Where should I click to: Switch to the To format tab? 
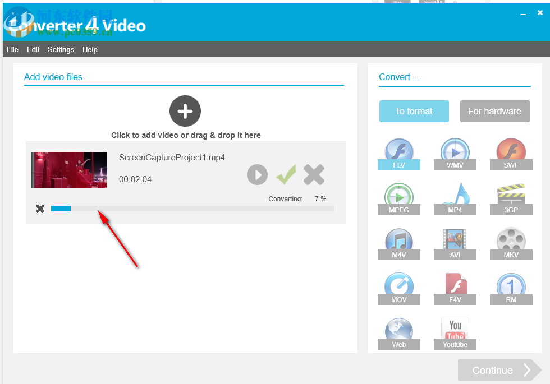click(x=414, y=111)
